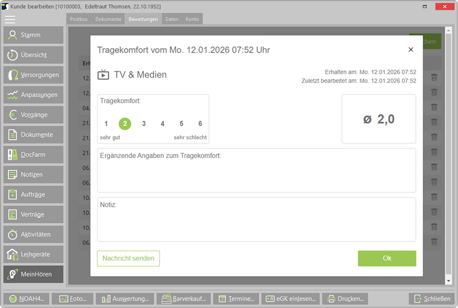Open DocFarm in sidebar
The width and height of the screenshot is (458, 308).
coord(34,154)
